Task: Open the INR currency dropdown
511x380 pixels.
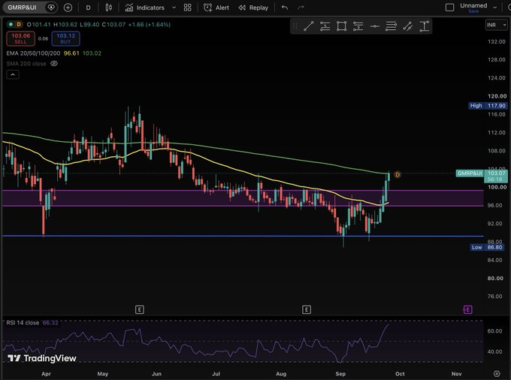Action: click(x=496, y=25)
